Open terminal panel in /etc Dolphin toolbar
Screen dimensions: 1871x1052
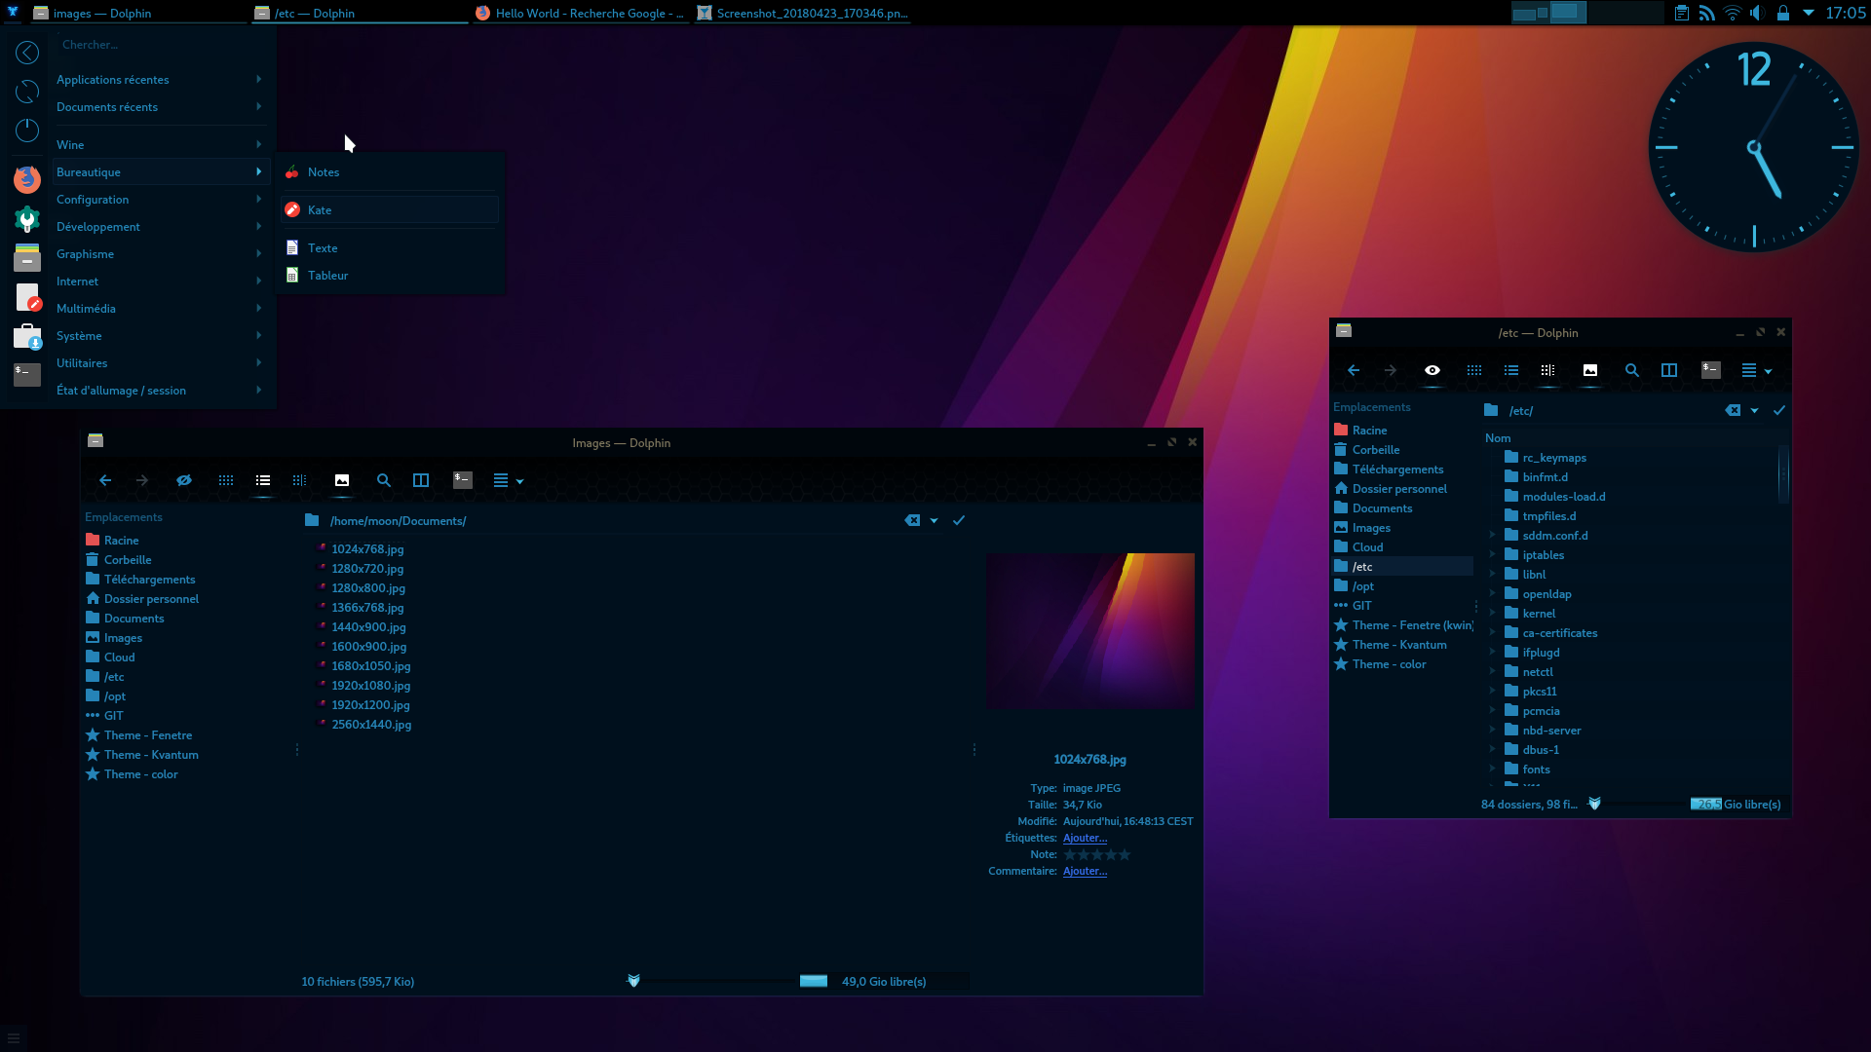click(1710, 370)
